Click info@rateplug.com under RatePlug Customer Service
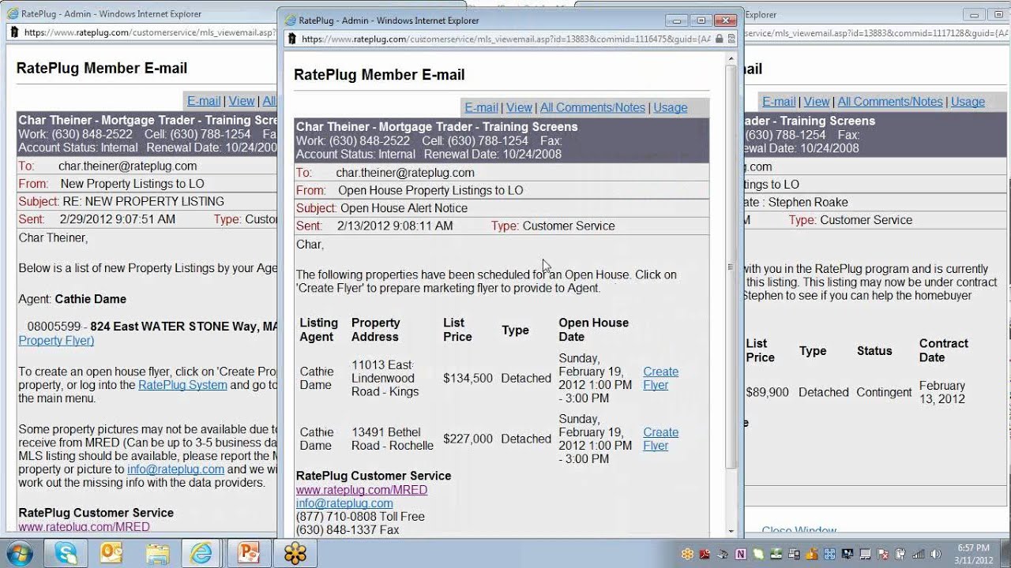Viewport: 1011px width, 568px height. tap(344, 503)
